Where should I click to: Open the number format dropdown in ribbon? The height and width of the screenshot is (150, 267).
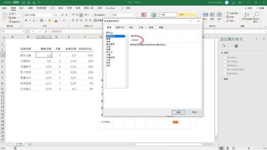point(134,15)
